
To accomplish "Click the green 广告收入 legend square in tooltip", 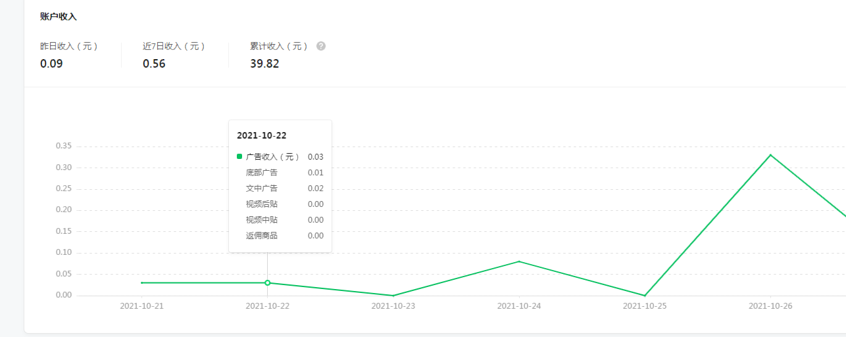I will coord(239,156).
